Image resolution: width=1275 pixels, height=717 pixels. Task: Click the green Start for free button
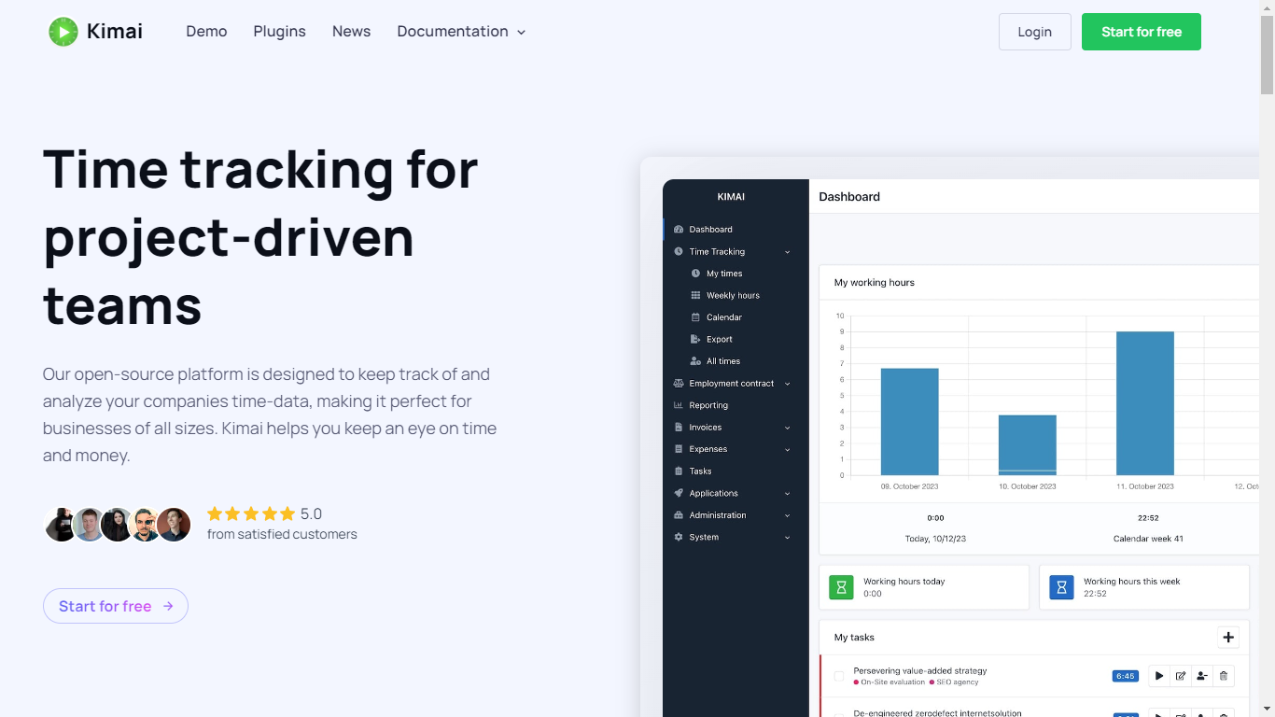[x=1141, y=32]
